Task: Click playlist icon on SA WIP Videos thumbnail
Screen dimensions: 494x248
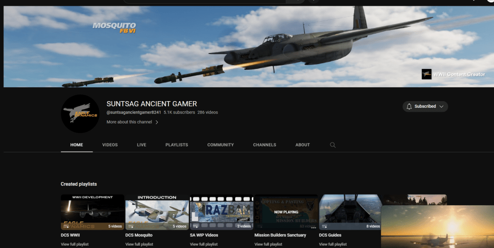Action: 195,226
